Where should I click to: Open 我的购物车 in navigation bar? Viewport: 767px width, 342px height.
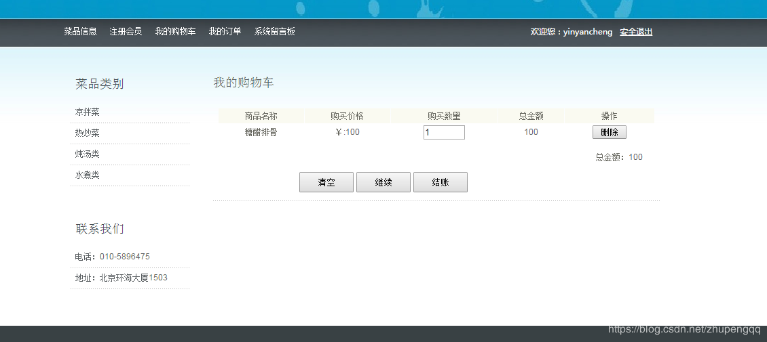point(175,32)
